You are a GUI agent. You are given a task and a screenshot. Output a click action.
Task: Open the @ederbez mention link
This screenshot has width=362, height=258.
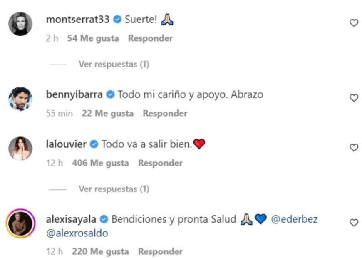coord(294,219)
